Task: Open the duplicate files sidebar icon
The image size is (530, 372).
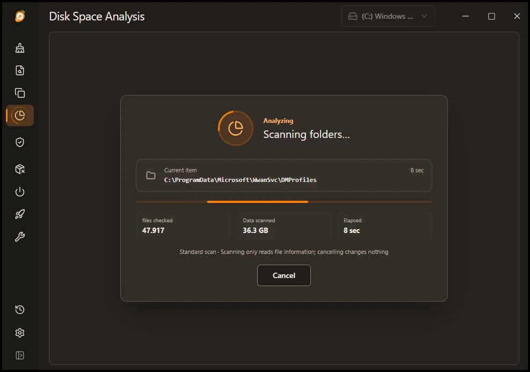Action: (x=20, y=93)
